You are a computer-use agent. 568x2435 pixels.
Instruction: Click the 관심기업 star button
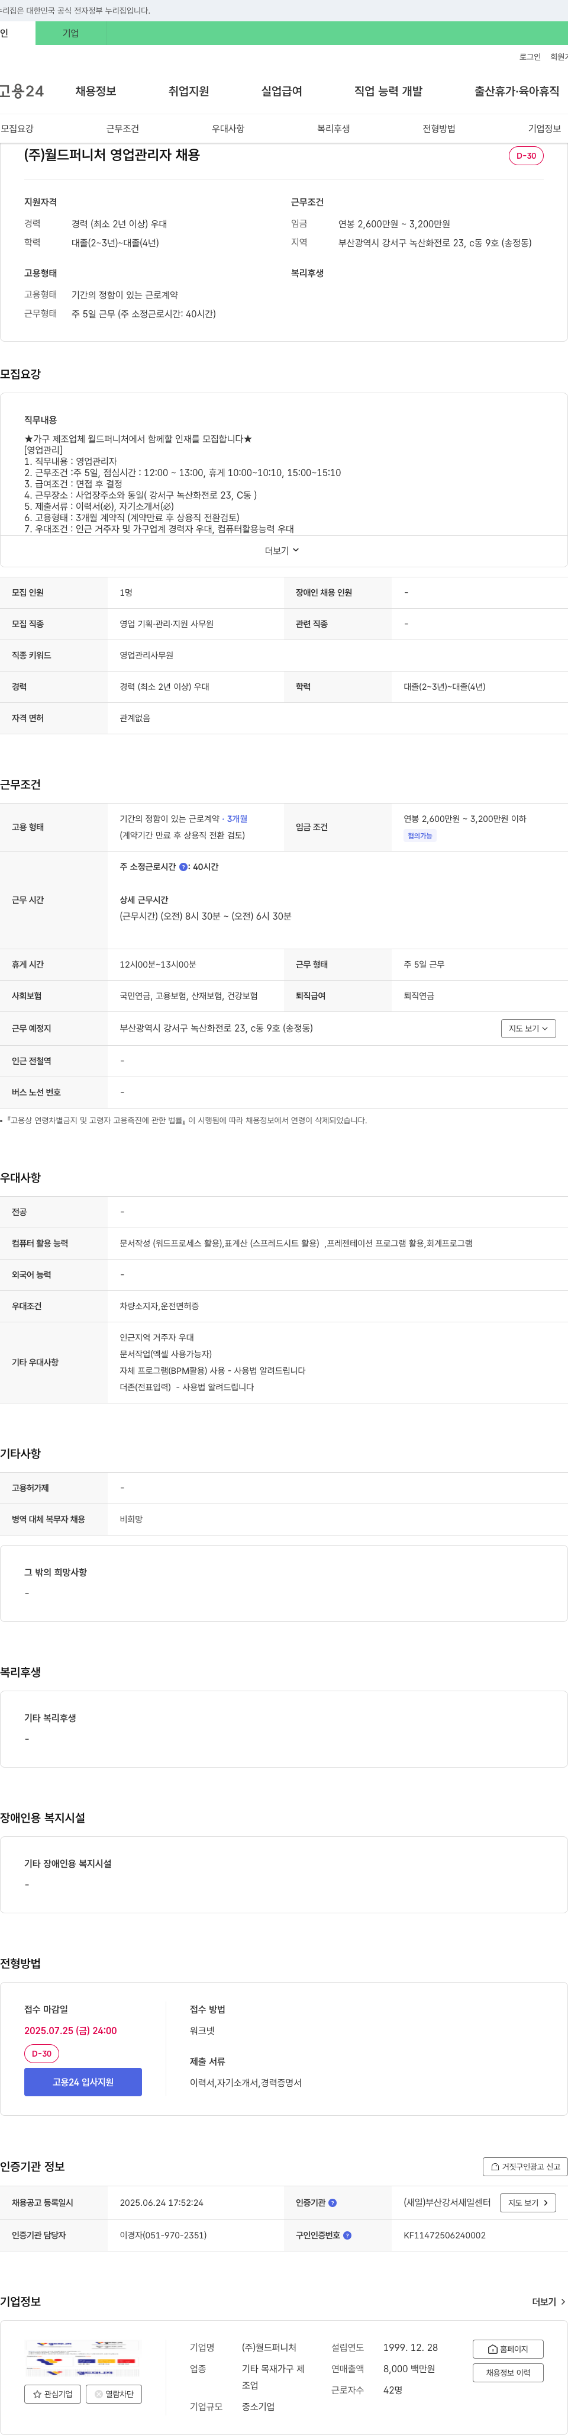(x=53, y=2394)
